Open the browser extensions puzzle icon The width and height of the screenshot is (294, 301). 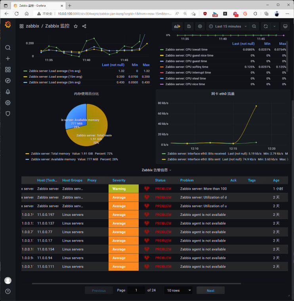pyautogui.click(x=255, y=13)
